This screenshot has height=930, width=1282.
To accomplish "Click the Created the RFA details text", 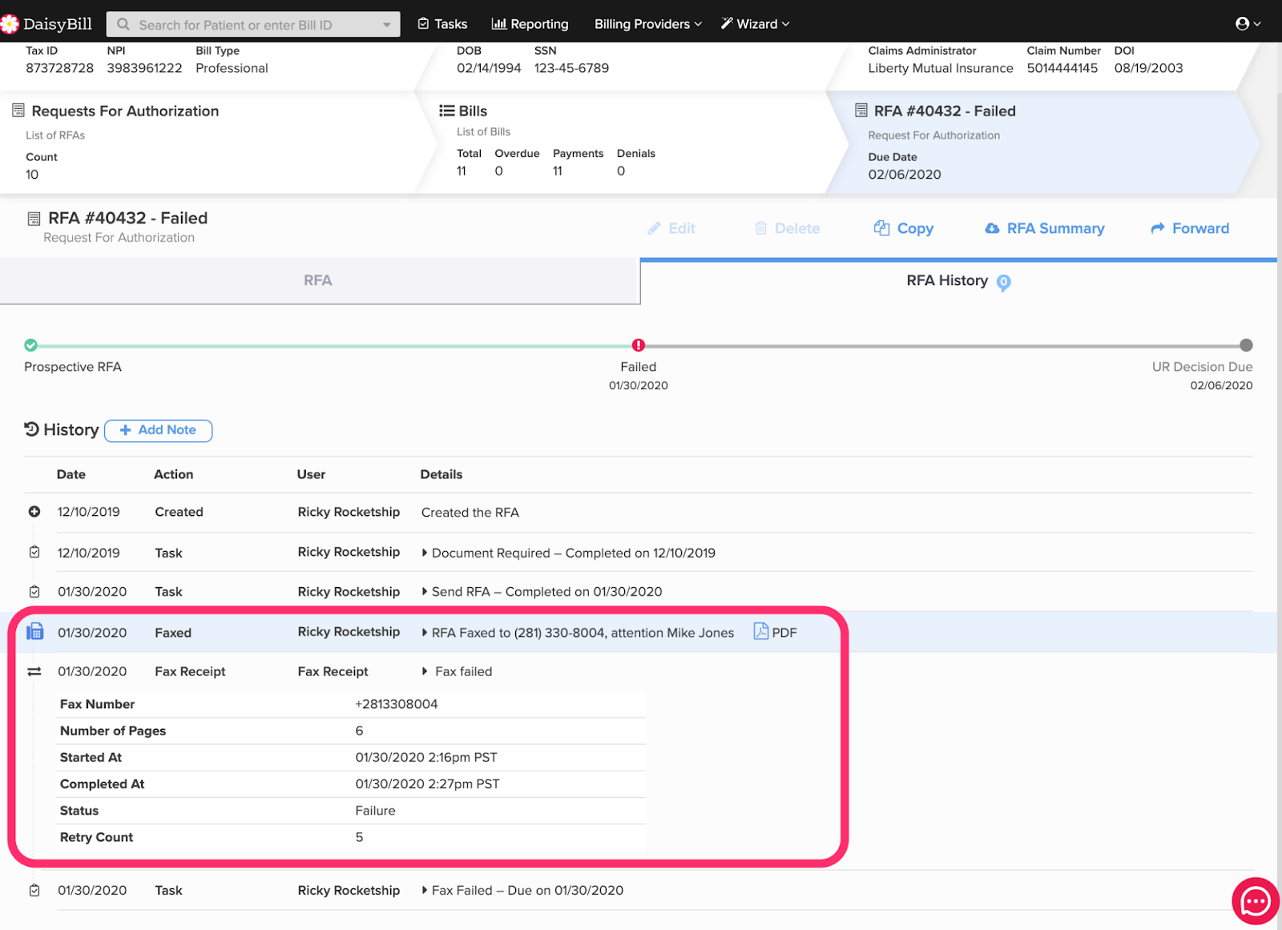I will click(x=470, y=513).
